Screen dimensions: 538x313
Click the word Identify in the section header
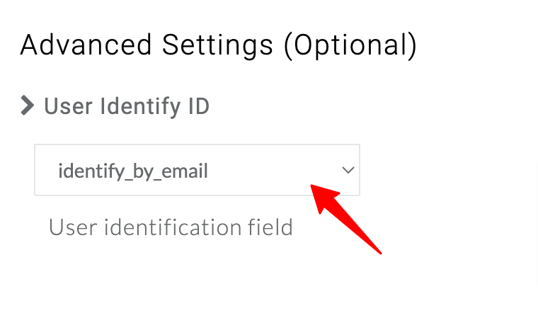pyautogui.click(x=140, y=107)
